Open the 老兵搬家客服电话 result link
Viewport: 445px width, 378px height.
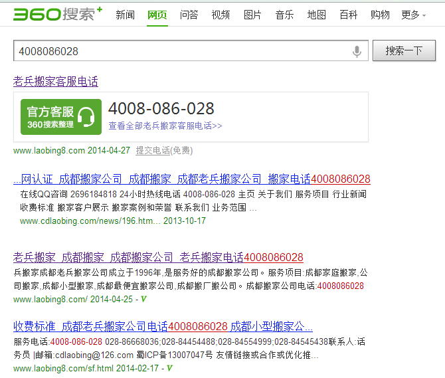[x=56, y=82]
